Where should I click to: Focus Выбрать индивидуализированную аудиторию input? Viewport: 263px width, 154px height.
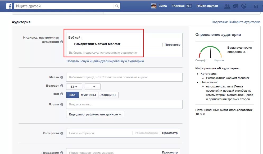pos(124,53)
